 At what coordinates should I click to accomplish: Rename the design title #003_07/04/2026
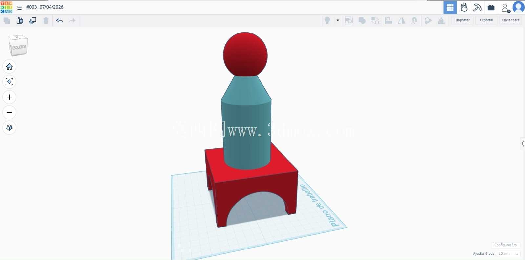point(45,7)
